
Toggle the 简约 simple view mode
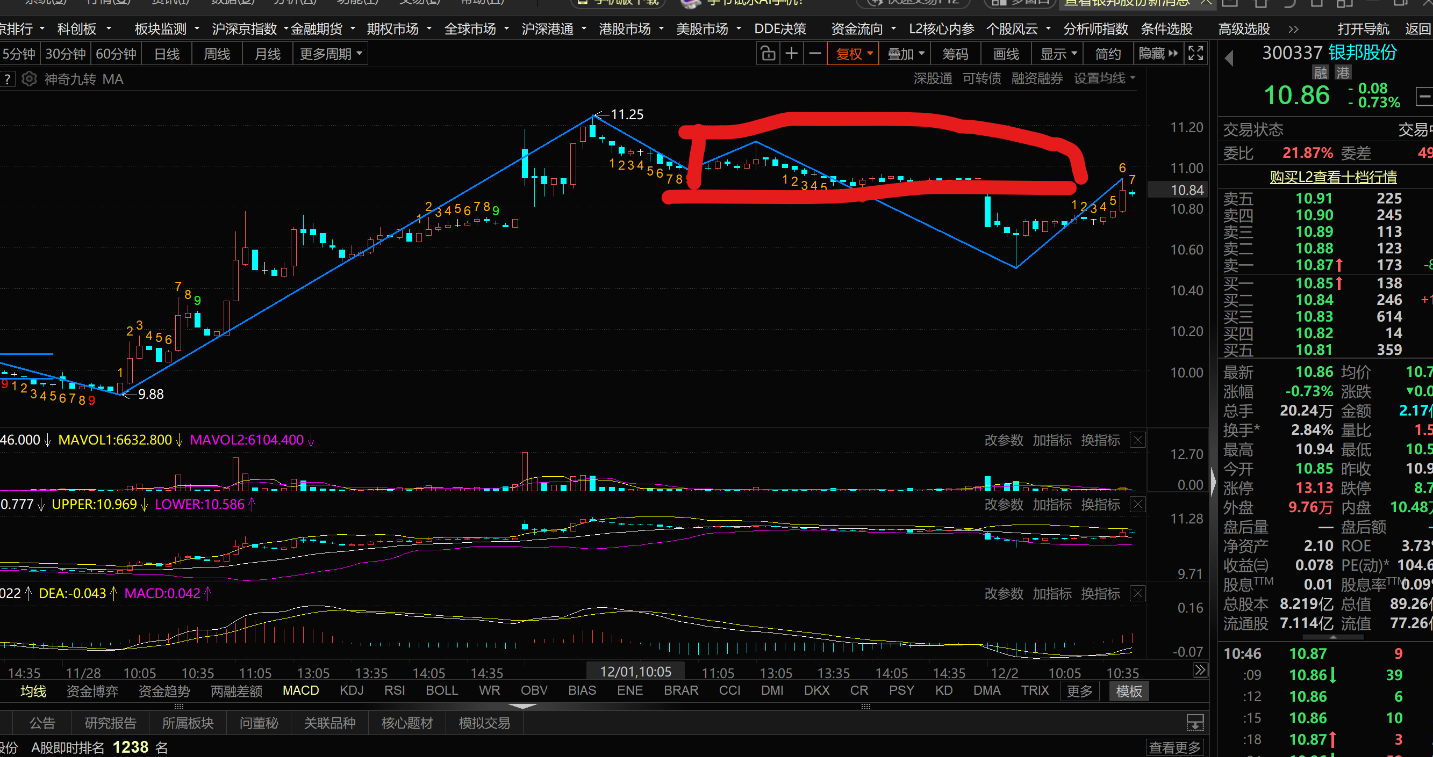(x=1108, y=54)
